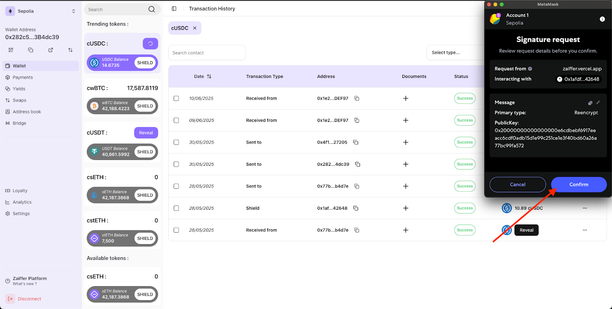
Task: Open the Select type dropdown
Action: 455,53
